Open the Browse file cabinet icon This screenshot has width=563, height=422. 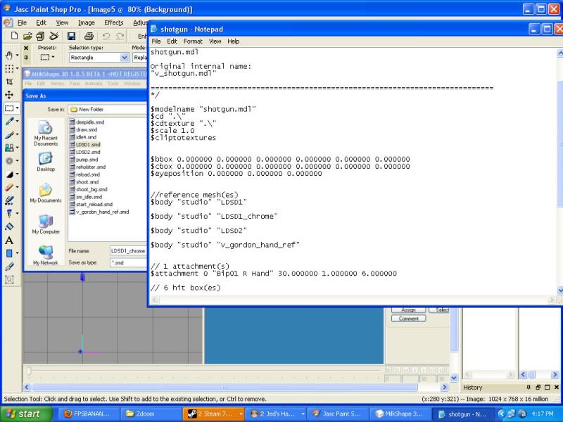click(x=40, y=36)
